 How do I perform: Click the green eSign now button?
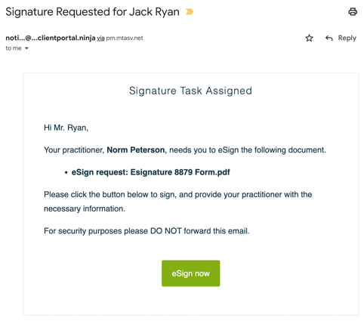tap(190, 273)
